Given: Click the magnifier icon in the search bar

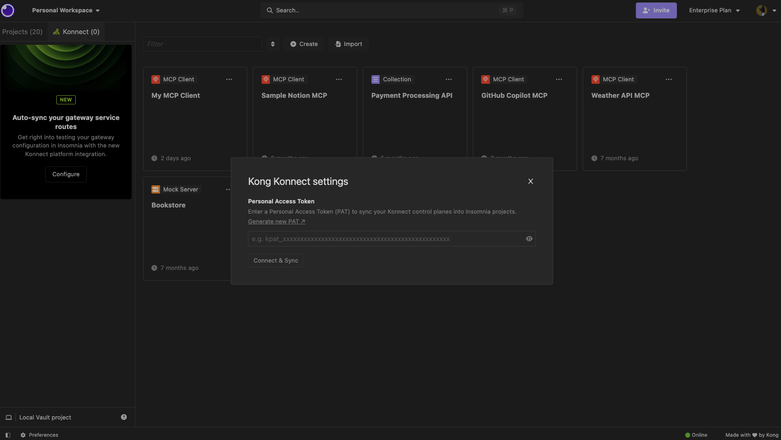Looking at the screenshot, I should (270, 10).
